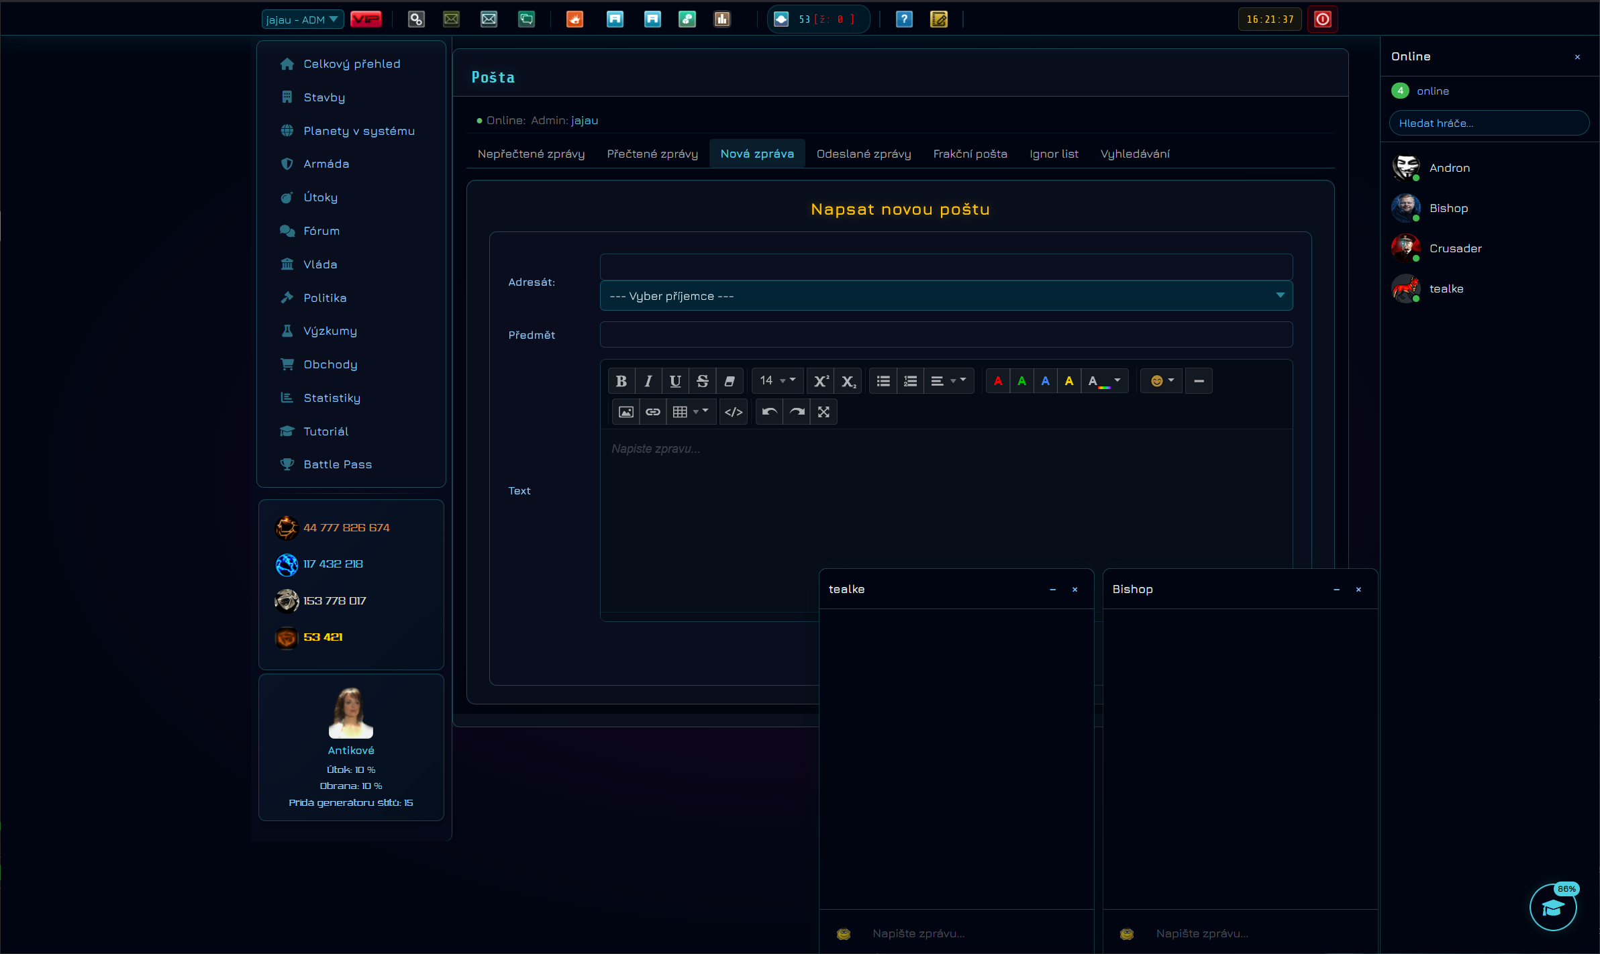Undo last edit in editor
Screen dimensions: 1600x954
coord(770,412)
